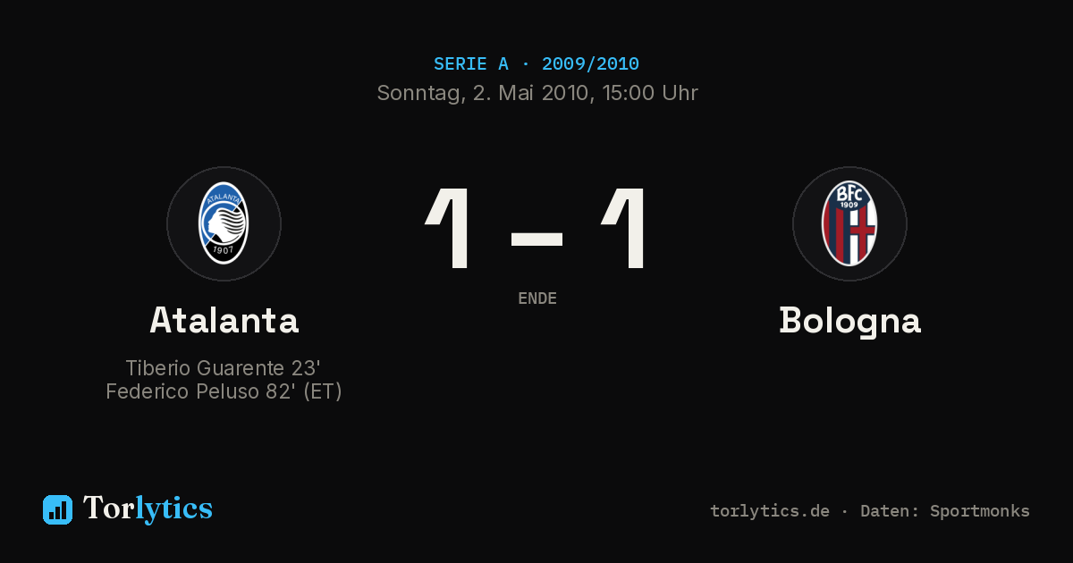Click the Torlytics bar chart logo icon
This screenshot has width=1073, height=563.
tap(57, 509)
